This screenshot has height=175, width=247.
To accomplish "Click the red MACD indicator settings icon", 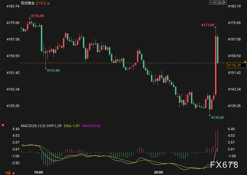I will click(3, 125).
